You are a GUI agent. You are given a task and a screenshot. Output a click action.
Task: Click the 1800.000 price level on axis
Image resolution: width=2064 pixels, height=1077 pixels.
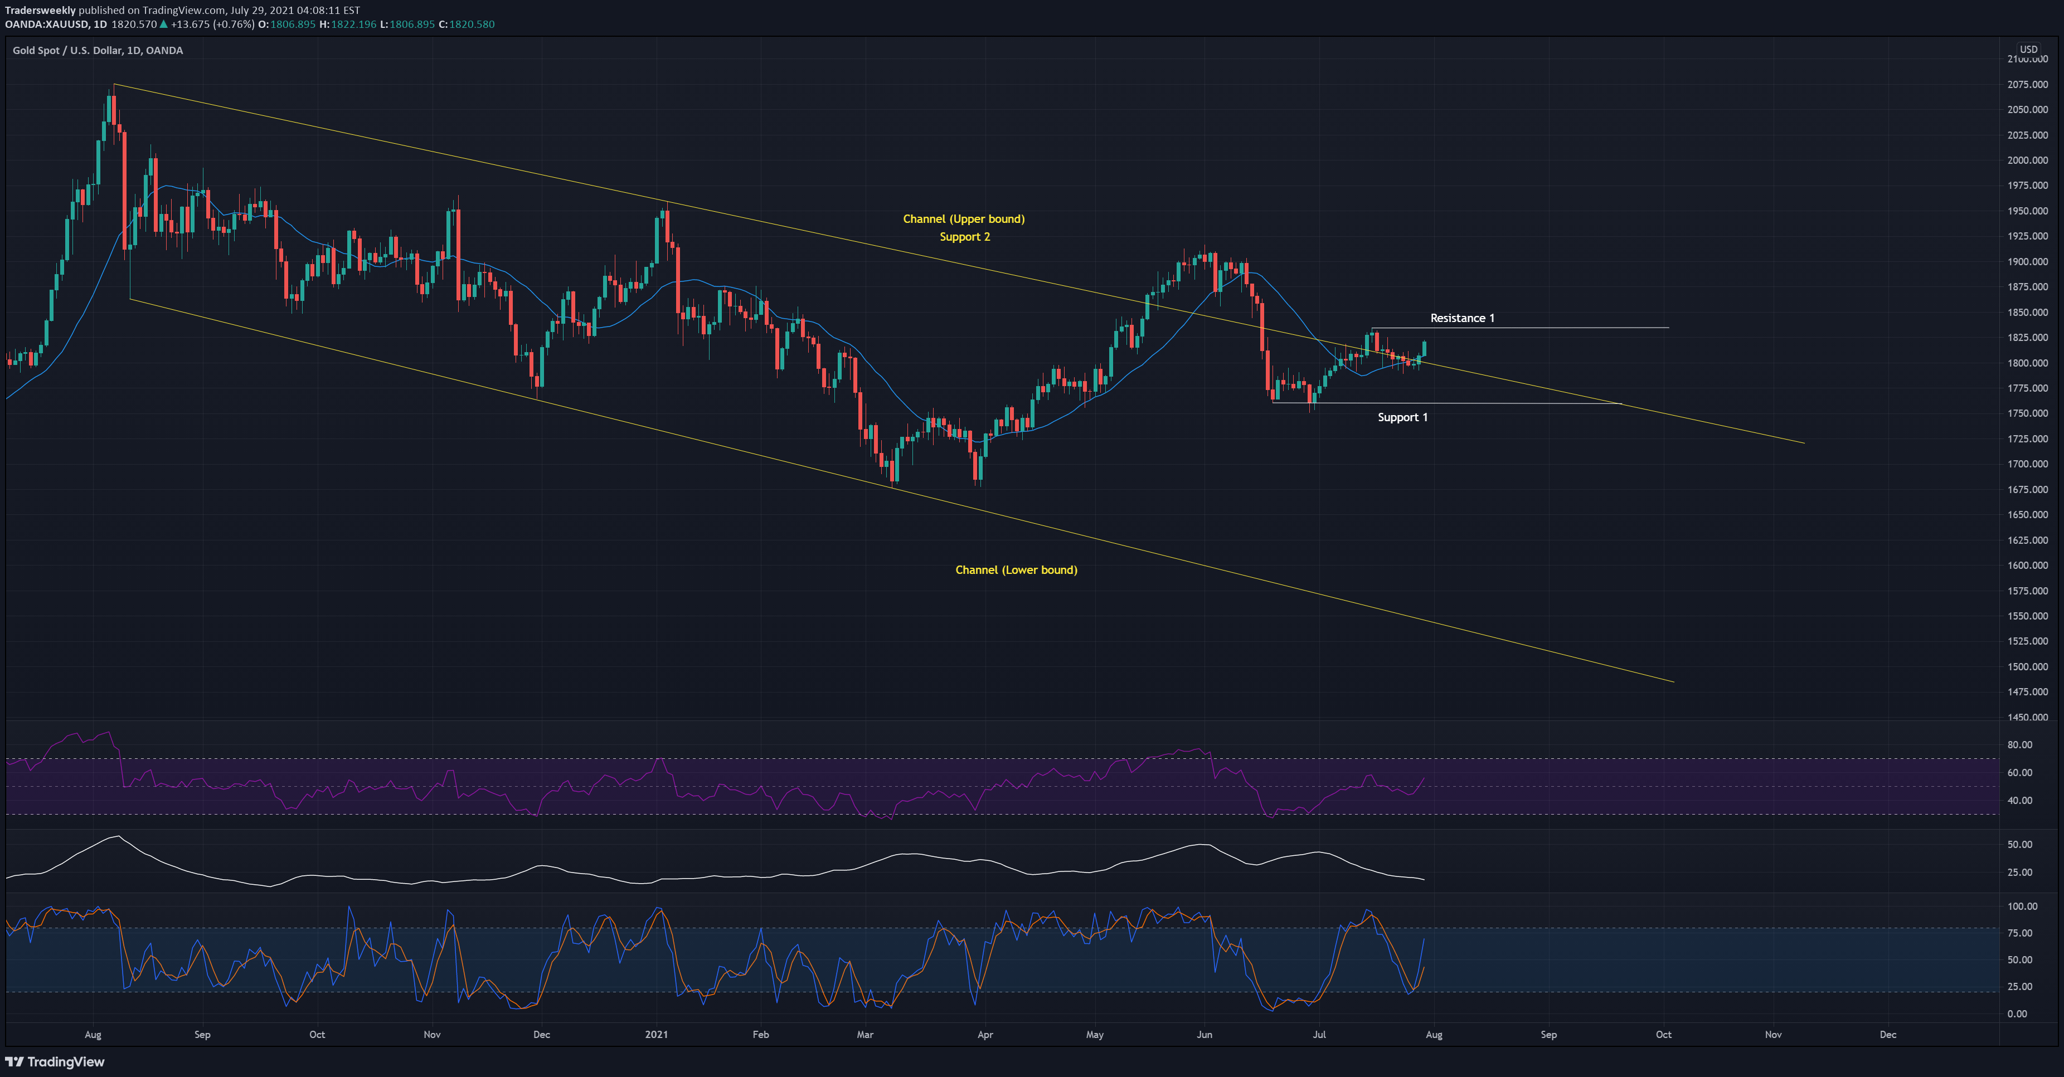tap(2027, 363)
